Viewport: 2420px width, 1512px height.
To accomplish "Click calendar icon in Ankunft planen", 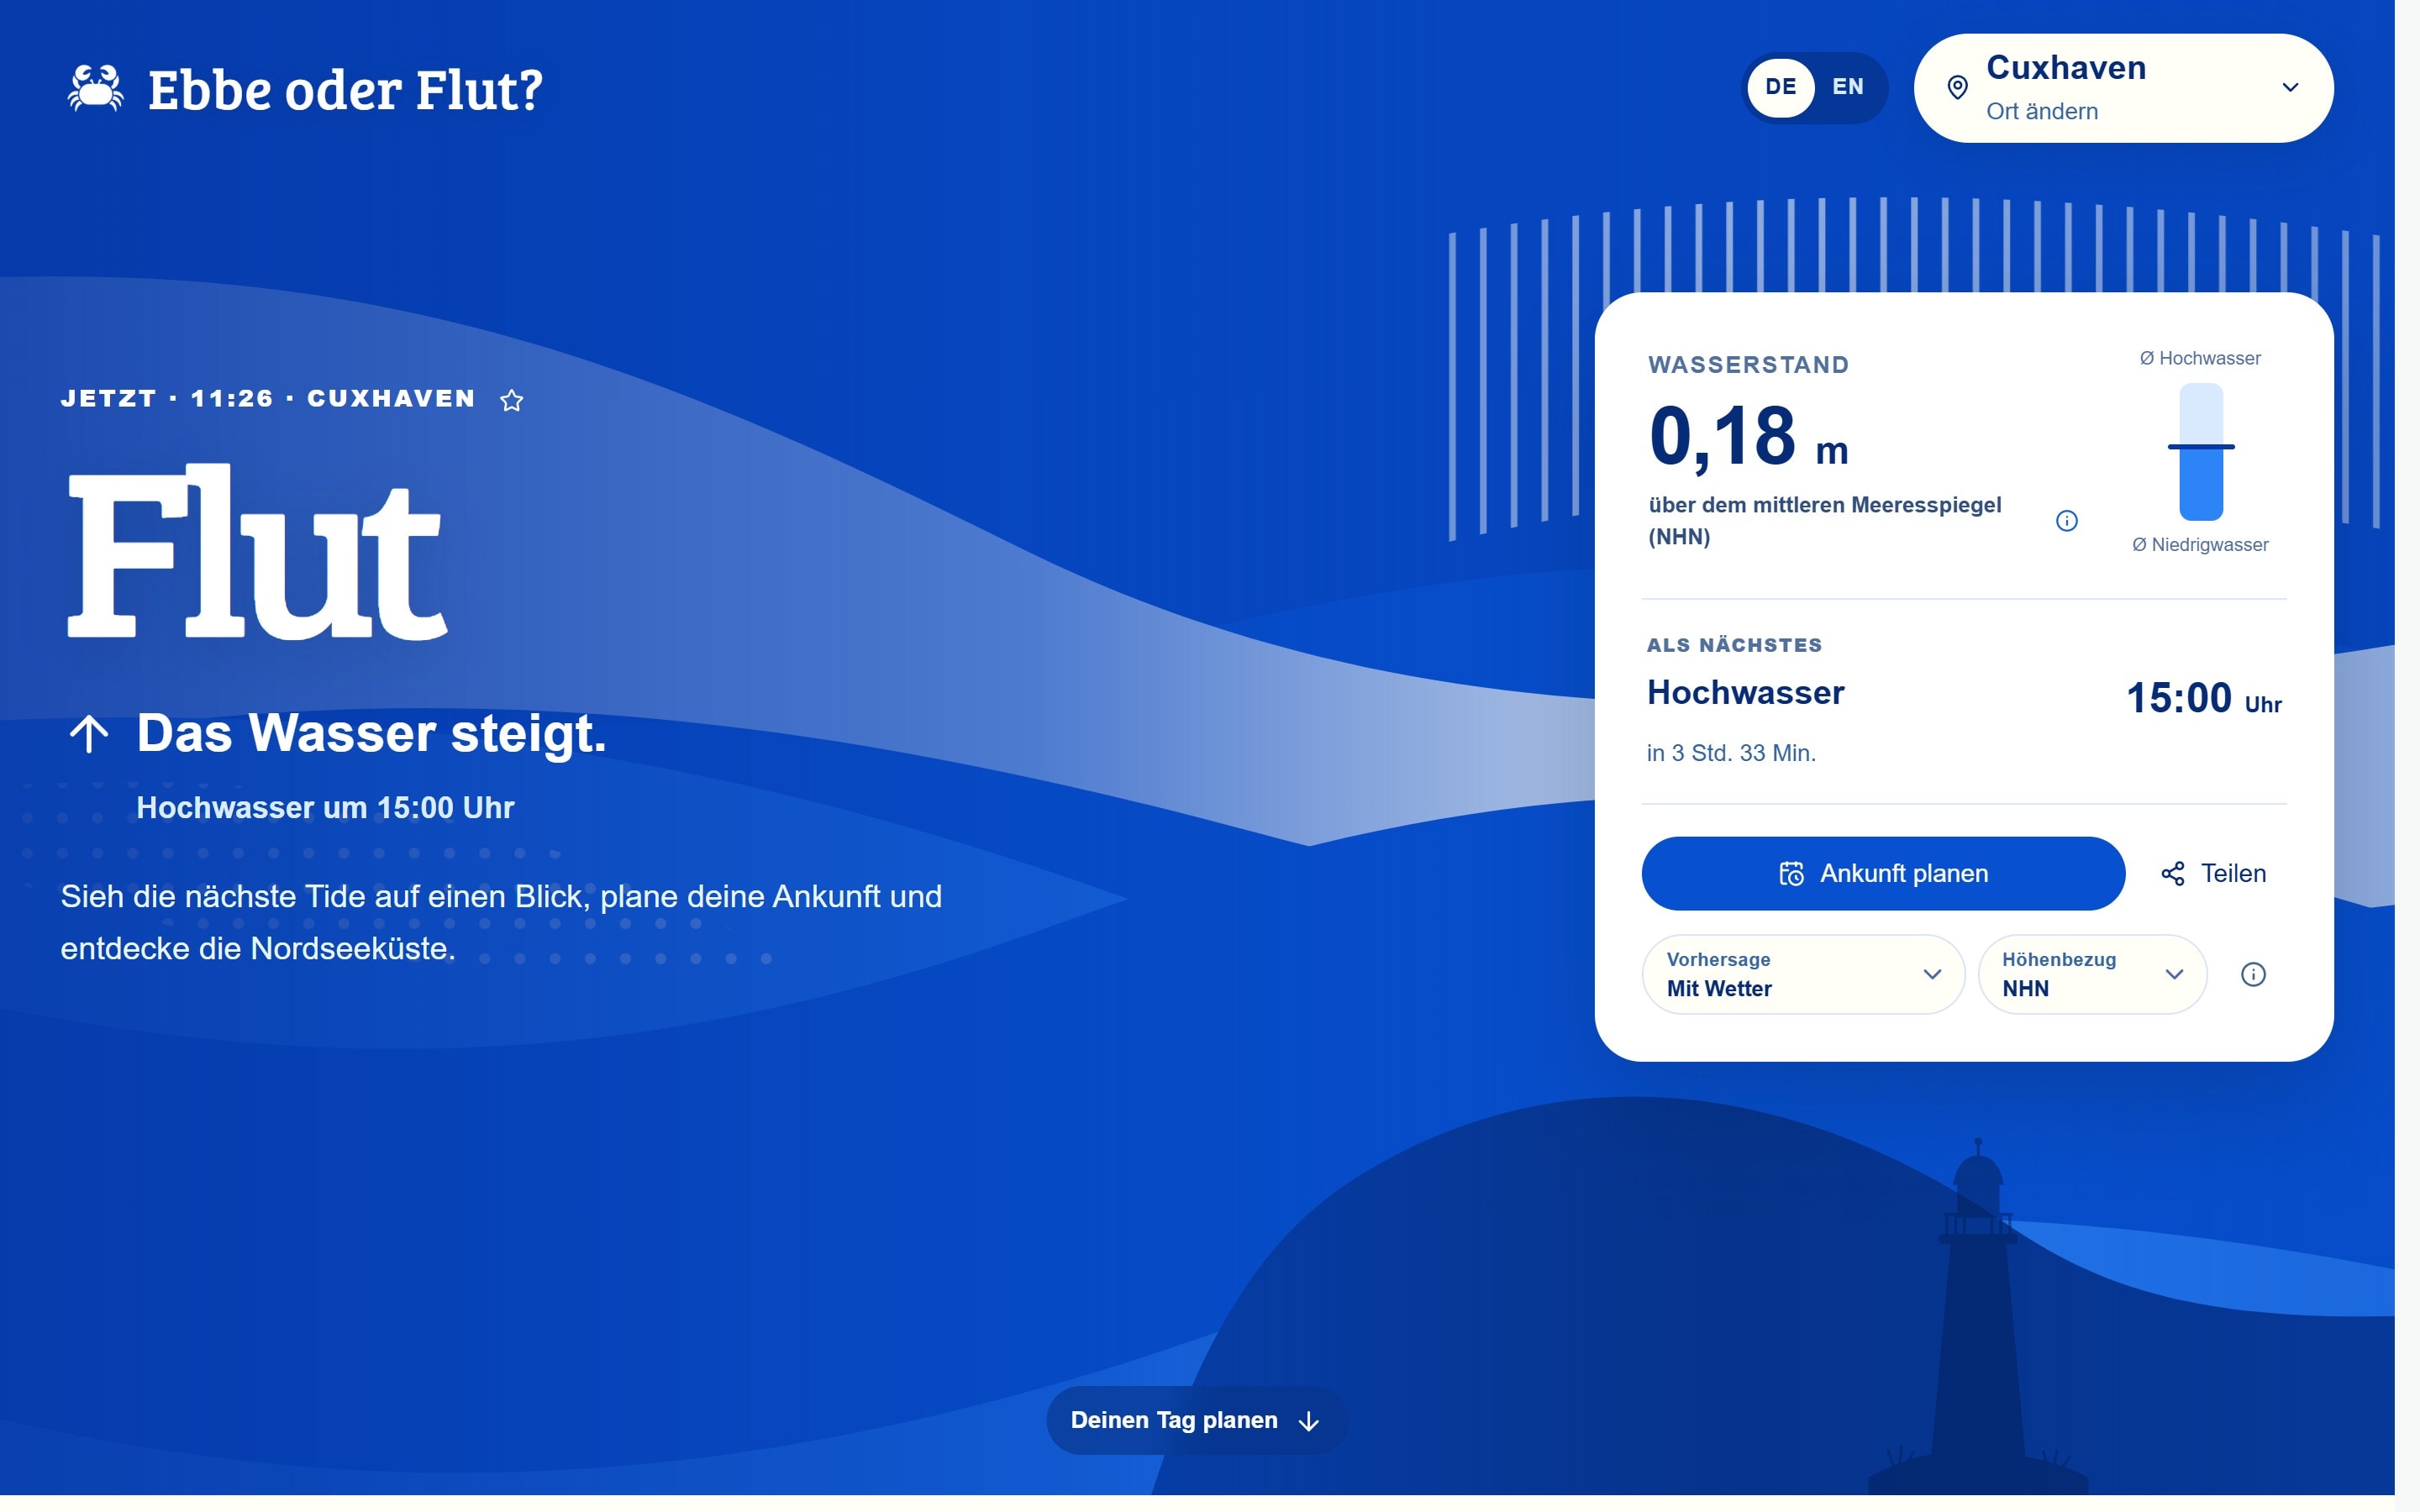I will (1791, 873).
